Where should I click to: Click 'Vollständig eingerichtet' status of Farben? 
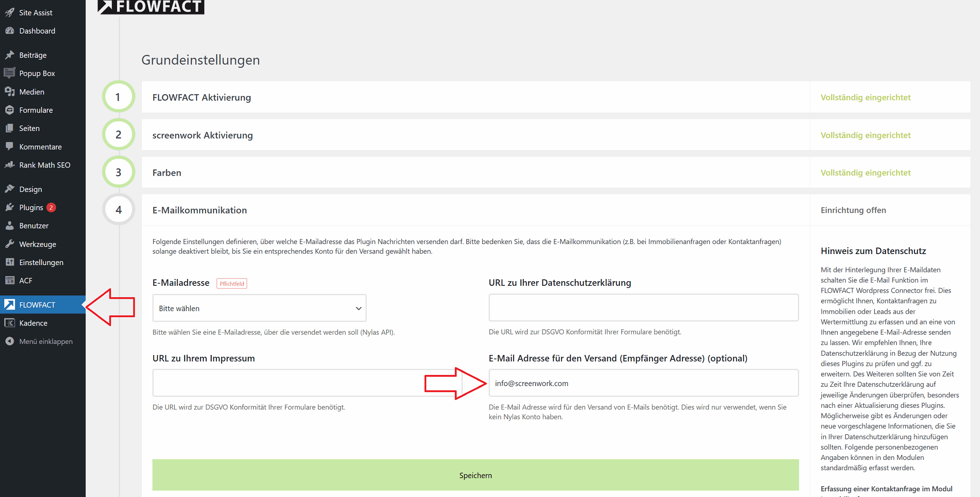pos(865,173)
